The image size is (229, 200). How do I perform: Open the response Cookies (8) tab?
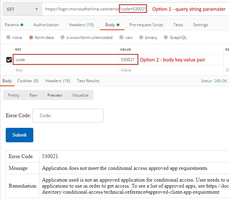(x=28, y=81)
